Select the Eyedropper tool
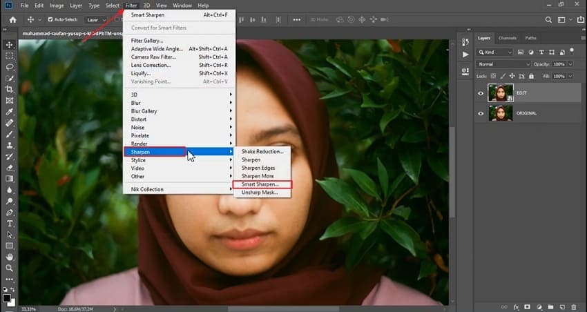 (x=10, y=112)
